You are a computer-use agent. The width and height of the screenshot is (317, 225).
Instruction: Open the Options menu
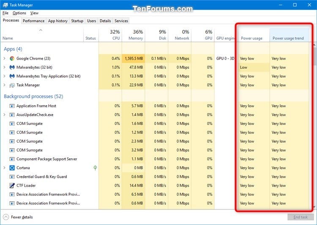pos(19,13)
